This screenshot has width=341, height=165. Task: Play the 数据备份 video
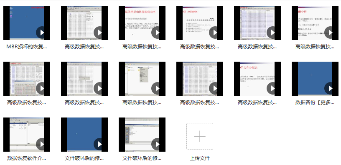330,88
